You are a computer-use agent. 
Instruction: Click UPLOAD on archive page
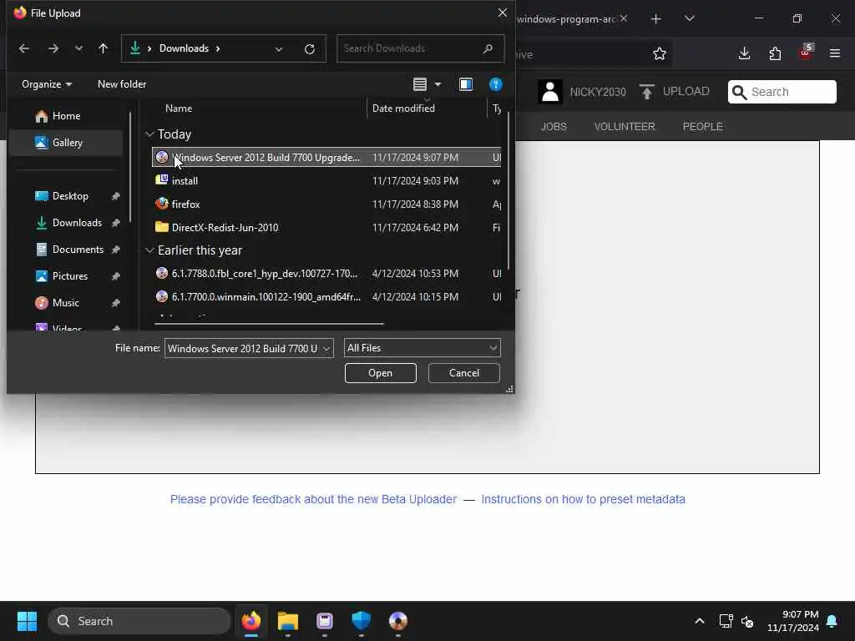[x=674, y=92]
